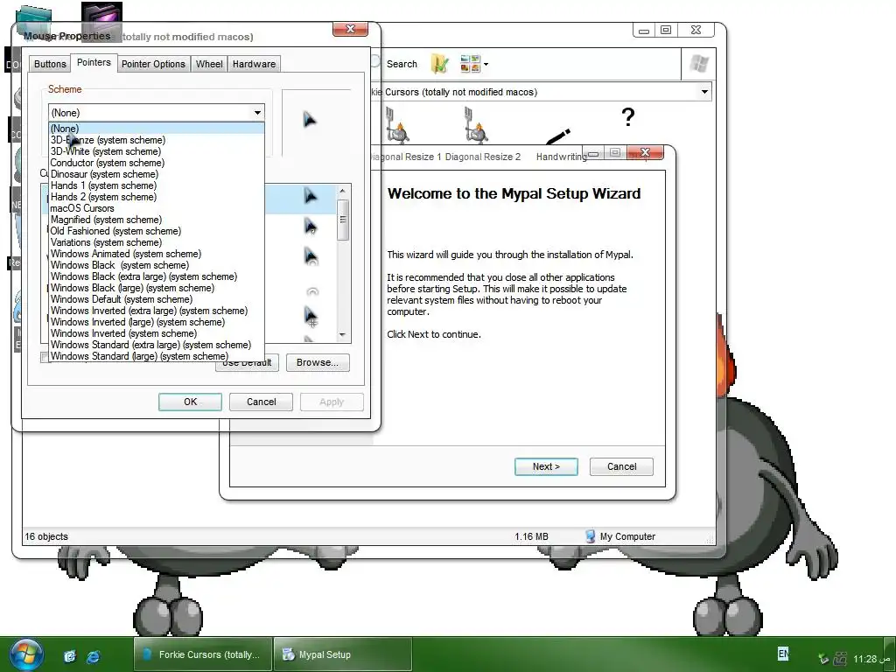Choose Hands 2 system scheme

tap(157, 197)
